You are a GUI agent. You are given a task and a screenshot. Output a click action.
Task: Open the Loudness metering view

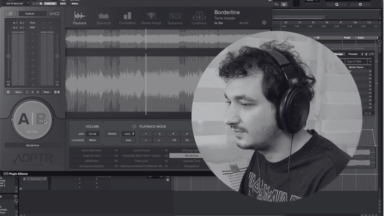(199, 18)
